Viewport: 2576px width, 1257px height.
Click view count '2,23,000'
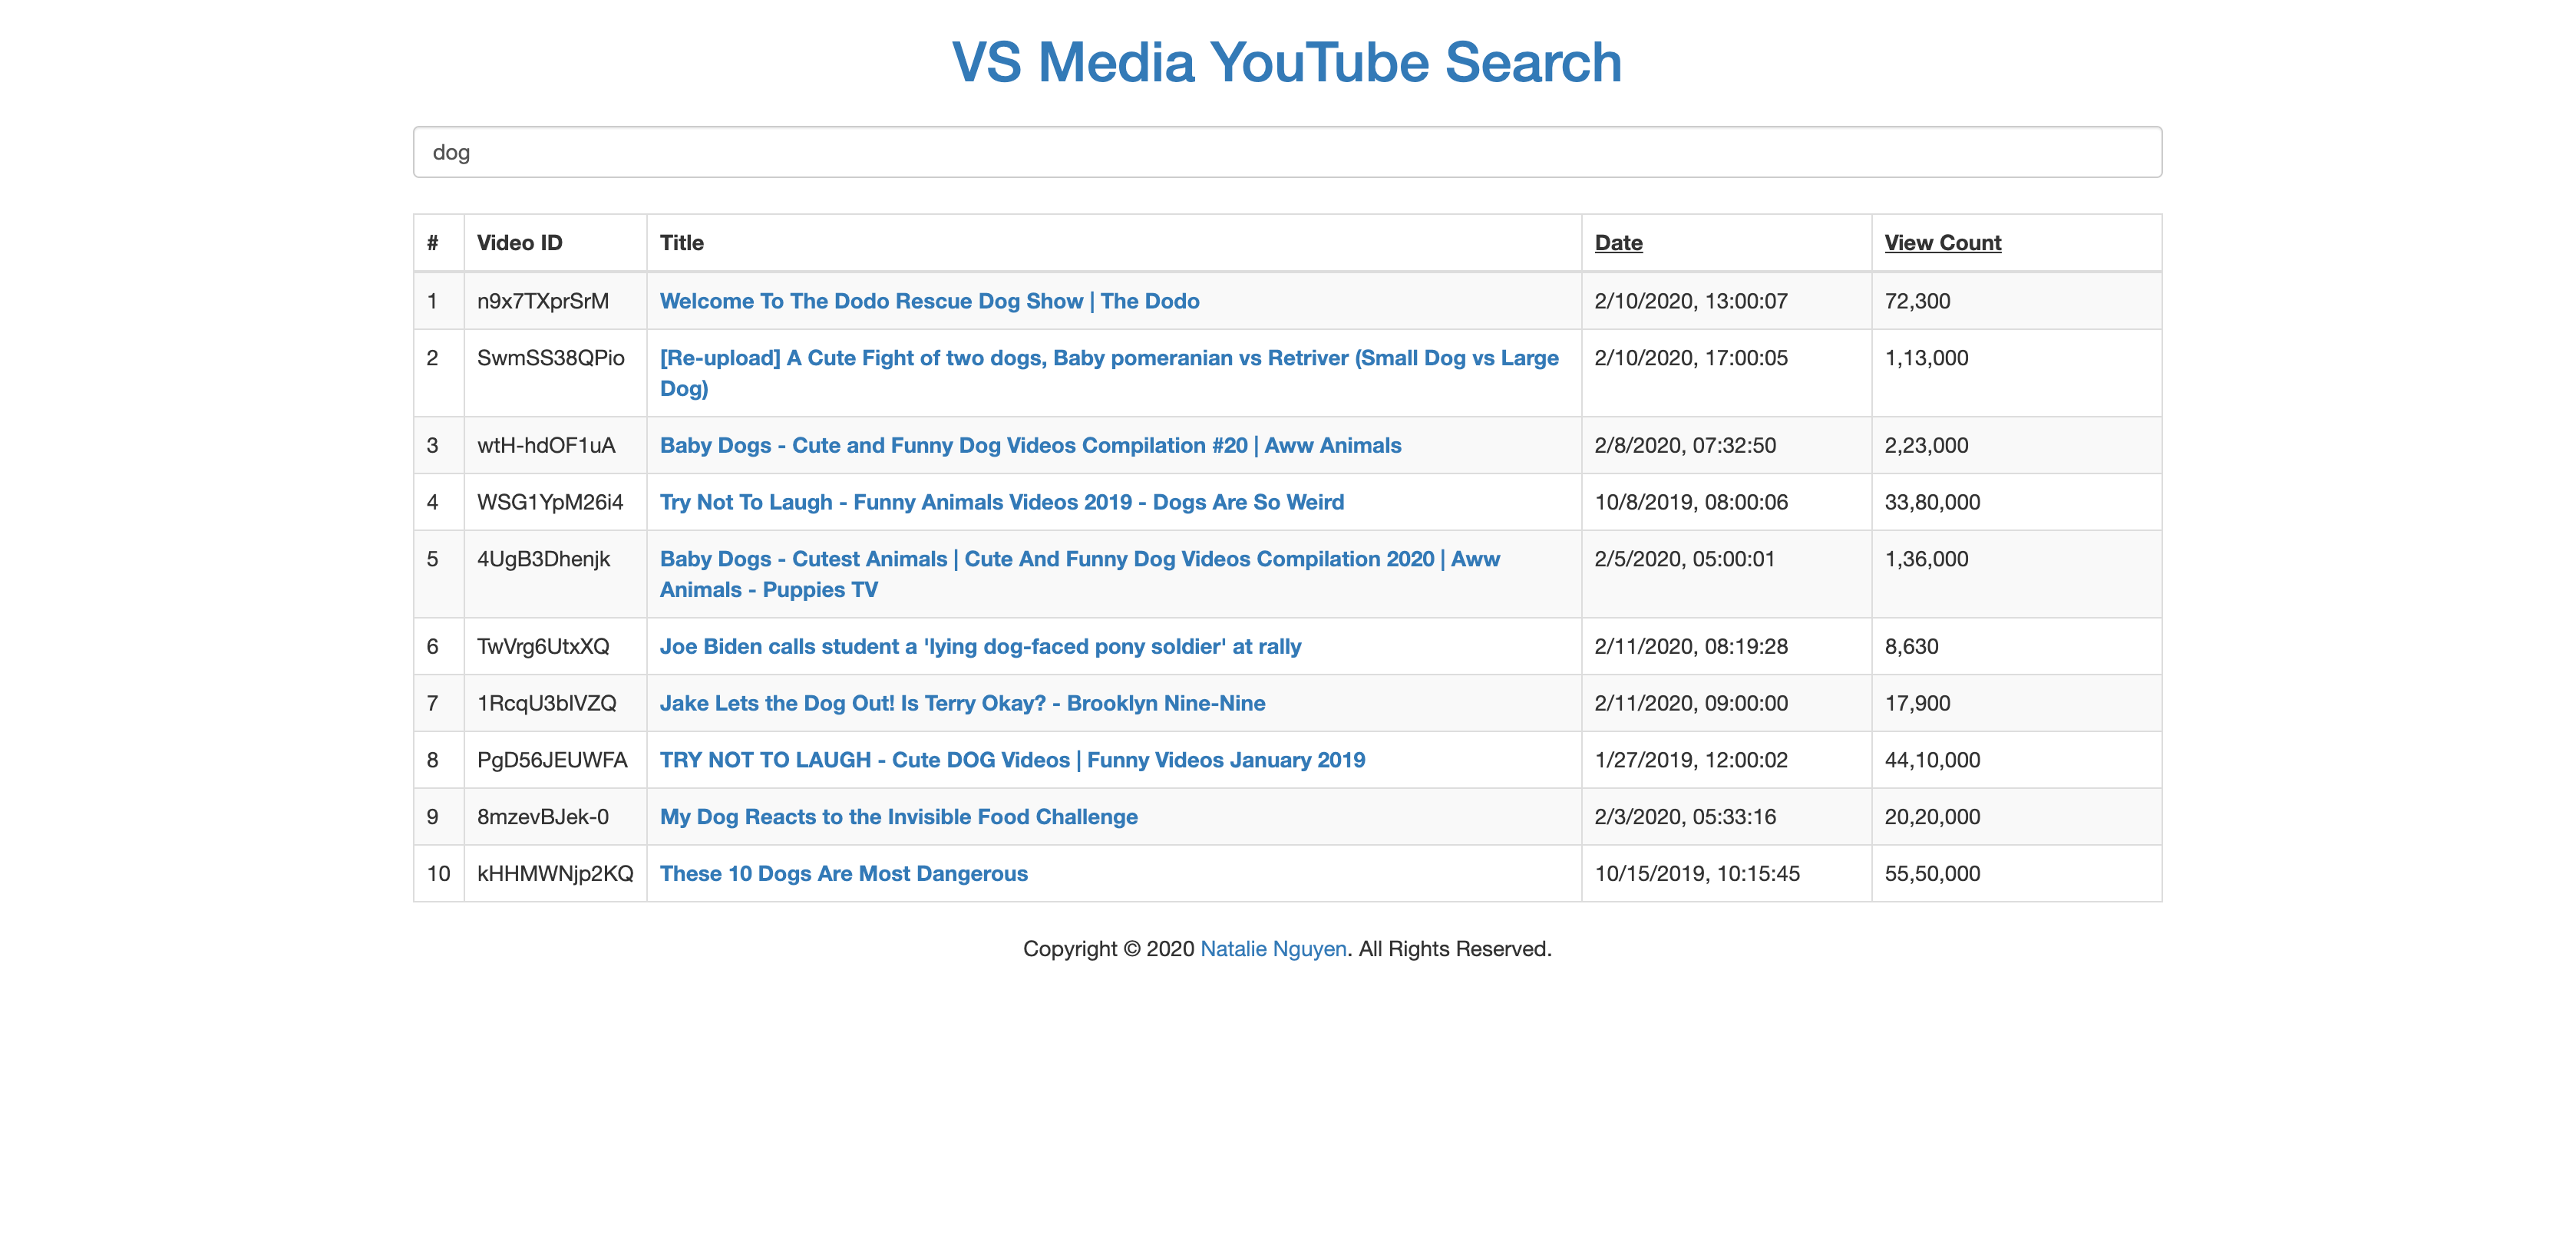click(x=1926, y=445)
